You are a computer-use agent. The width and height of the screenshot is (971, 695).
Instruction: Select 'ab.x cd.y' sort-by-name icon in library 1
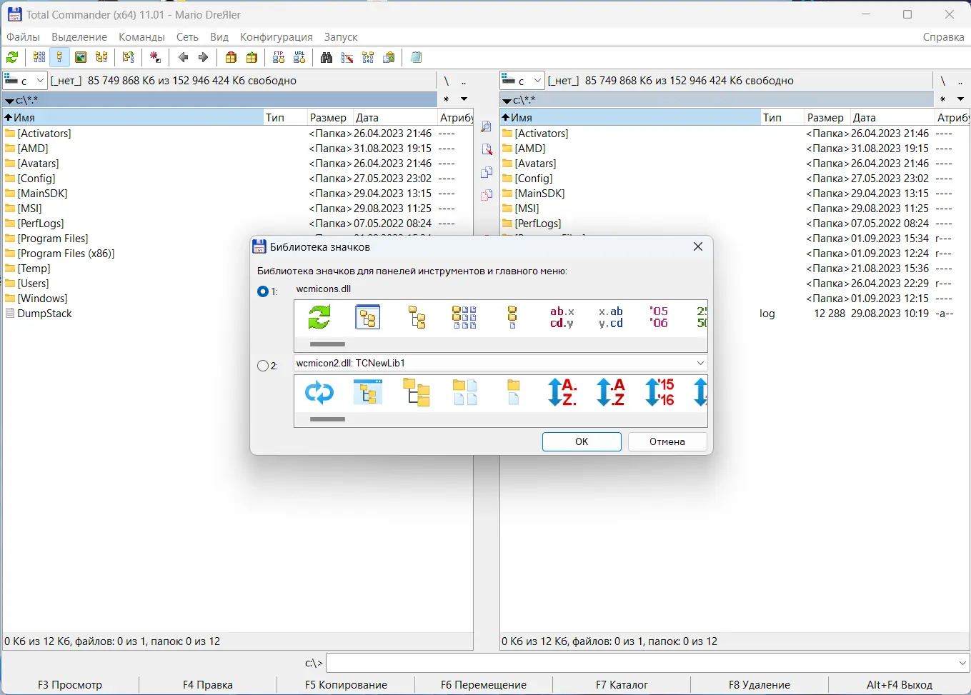coord(562,316)
